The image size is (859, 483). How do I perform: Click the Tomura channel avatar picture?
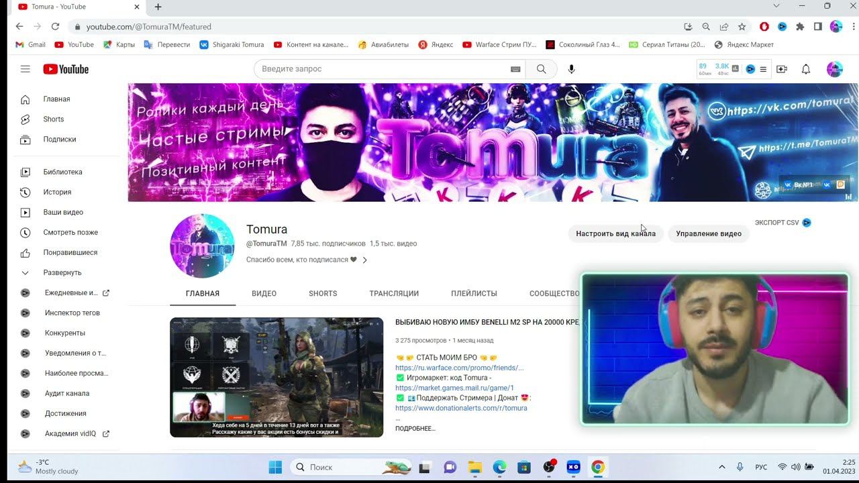pos(202,246)
